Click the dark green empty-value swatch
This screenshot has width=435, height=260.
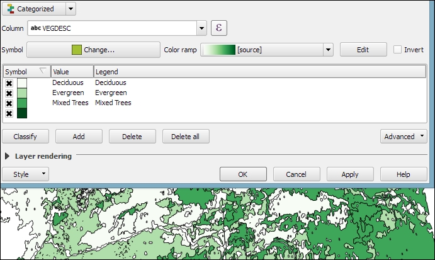point(22,113)
